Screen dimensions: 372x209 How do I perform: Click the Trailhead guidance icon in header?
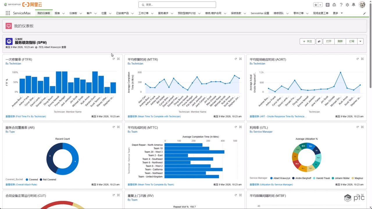(x=334, y=5)
